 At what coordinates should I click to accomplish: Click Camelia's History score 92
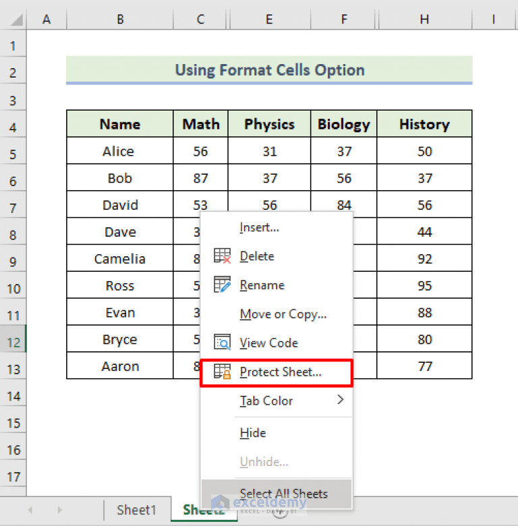coord(424,259)
